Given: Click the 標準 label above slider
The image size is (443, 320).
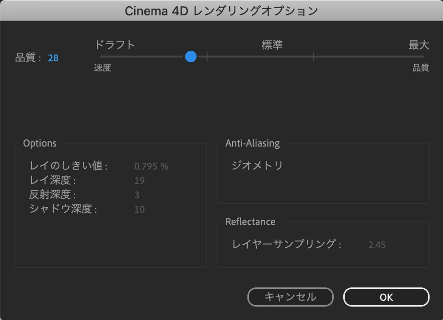Looking at the screenshot, I should 272,45.
